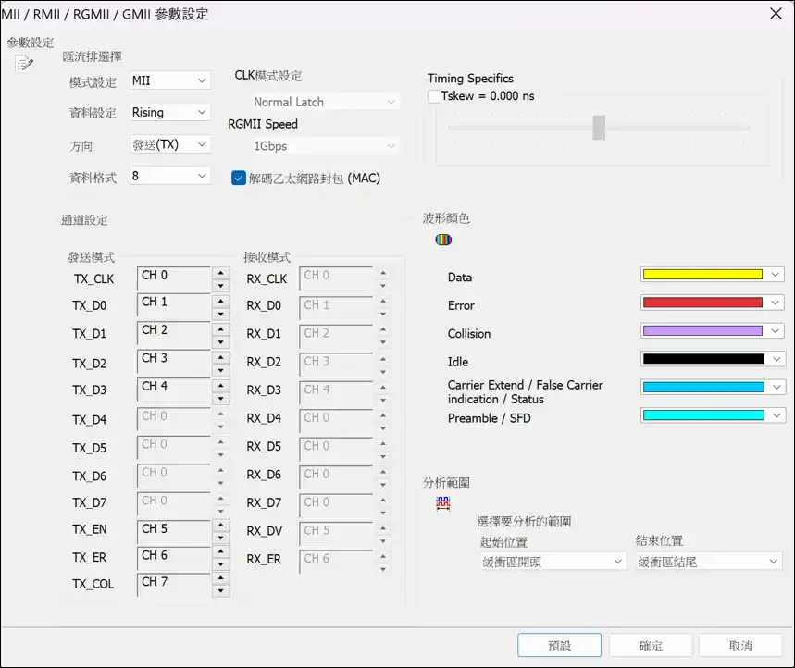
Task: Enable the Tskew checkbox
Action: click(434, 96)
